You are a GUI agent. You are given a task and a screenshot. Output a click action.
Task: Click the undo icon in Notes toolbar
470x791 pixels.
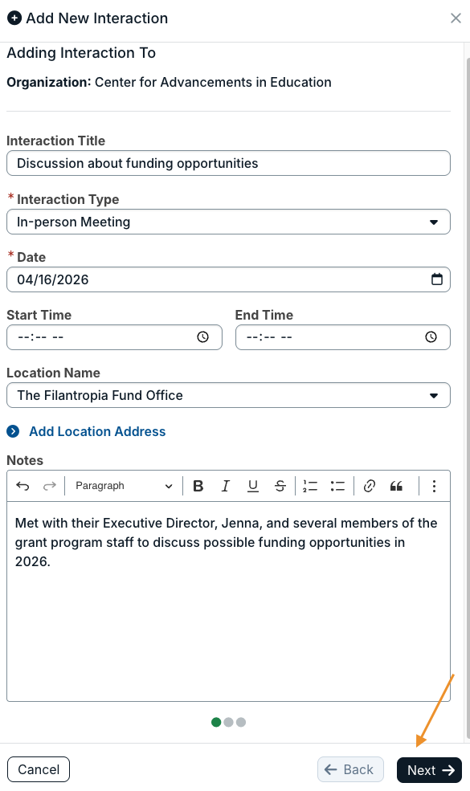(x=22, y=486)
